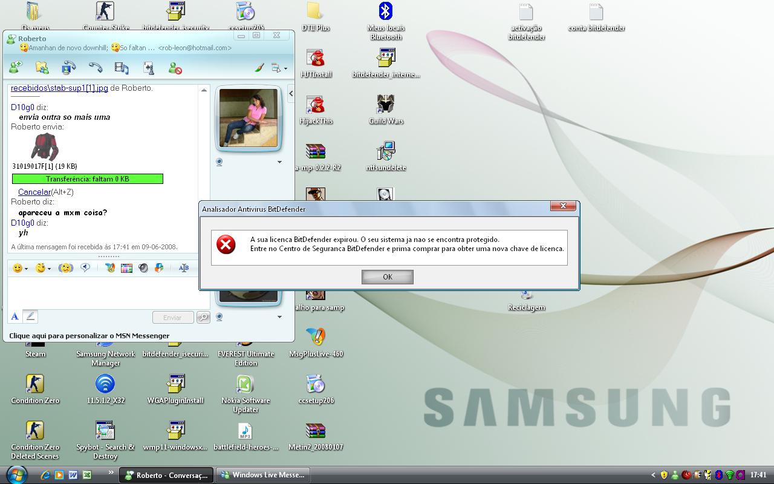Click the 'Clique aqui para personalizar o MSN Messenger' banner
This screenshot has width=774, height=484.
pyautogui.click(x=89, y=336)
